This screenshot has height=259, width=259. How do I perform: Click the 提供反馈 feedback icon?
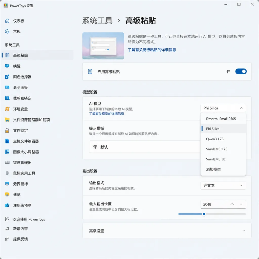[x=7, y=239]
